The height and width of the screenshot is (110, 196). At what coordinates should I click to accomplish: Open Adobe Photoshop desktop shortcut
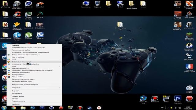pyautogui.click(x=178, y=100)
